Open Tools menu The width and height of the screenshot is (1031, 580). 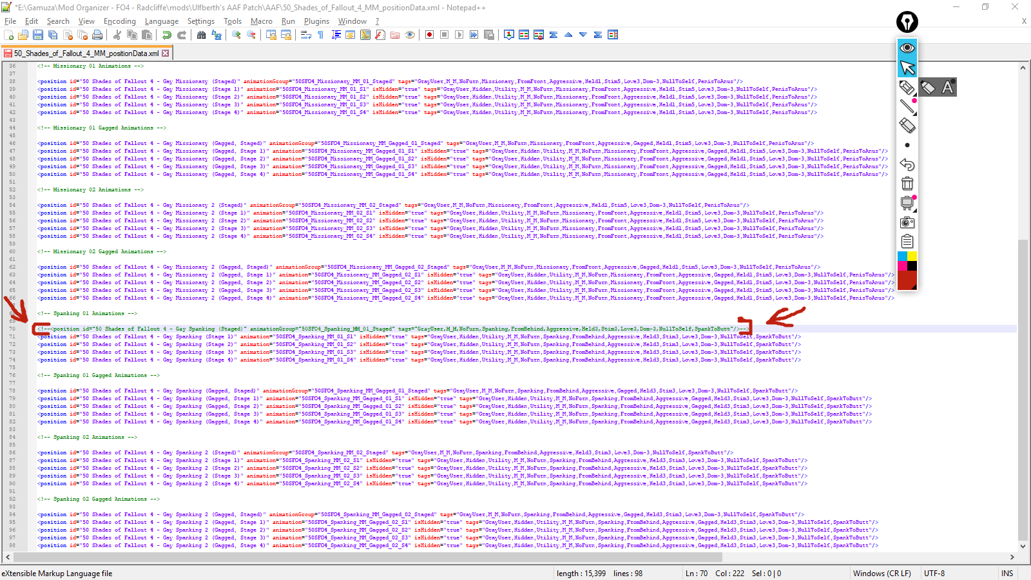[233, 21]
